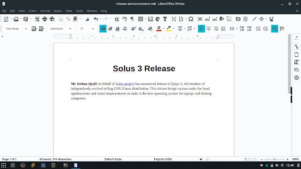Open the Format menu

point(45,11)
